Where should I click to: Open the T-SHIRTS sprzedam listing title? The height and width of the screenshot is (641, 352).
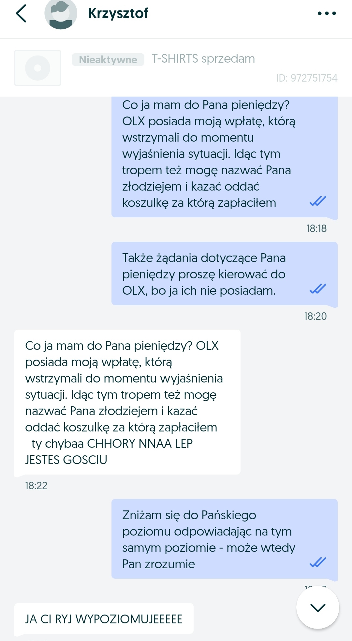(x=203, y=59)
